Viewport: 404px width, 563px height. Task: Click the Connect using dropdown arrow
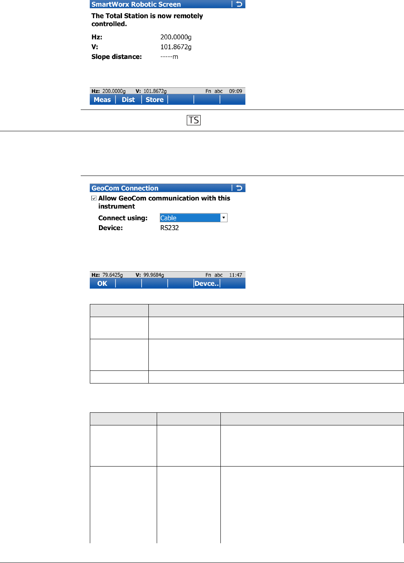tap(224, 218)
